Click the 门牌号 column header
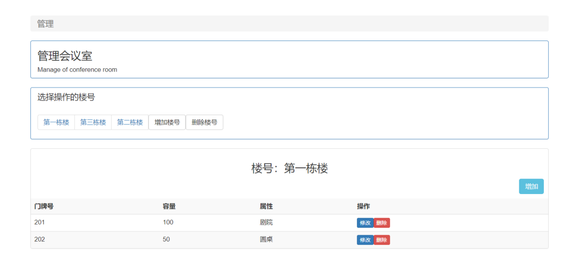The width and height of the screenshot is (562, 257). [x=44, y=206]
